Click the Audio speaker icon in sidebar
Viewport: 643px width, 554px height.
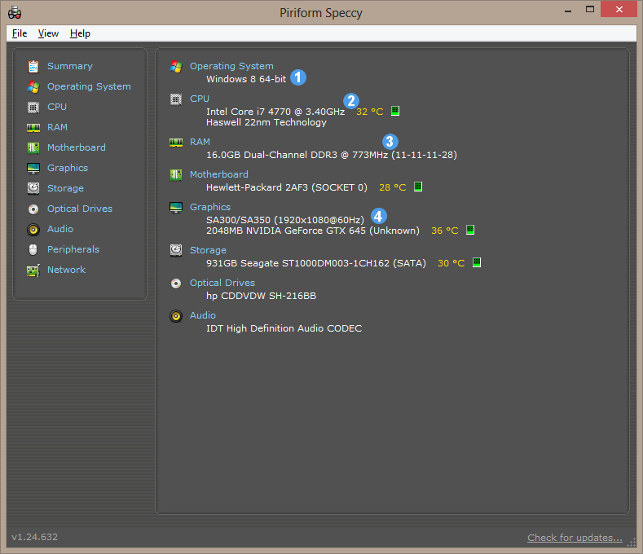pos(33,229)
